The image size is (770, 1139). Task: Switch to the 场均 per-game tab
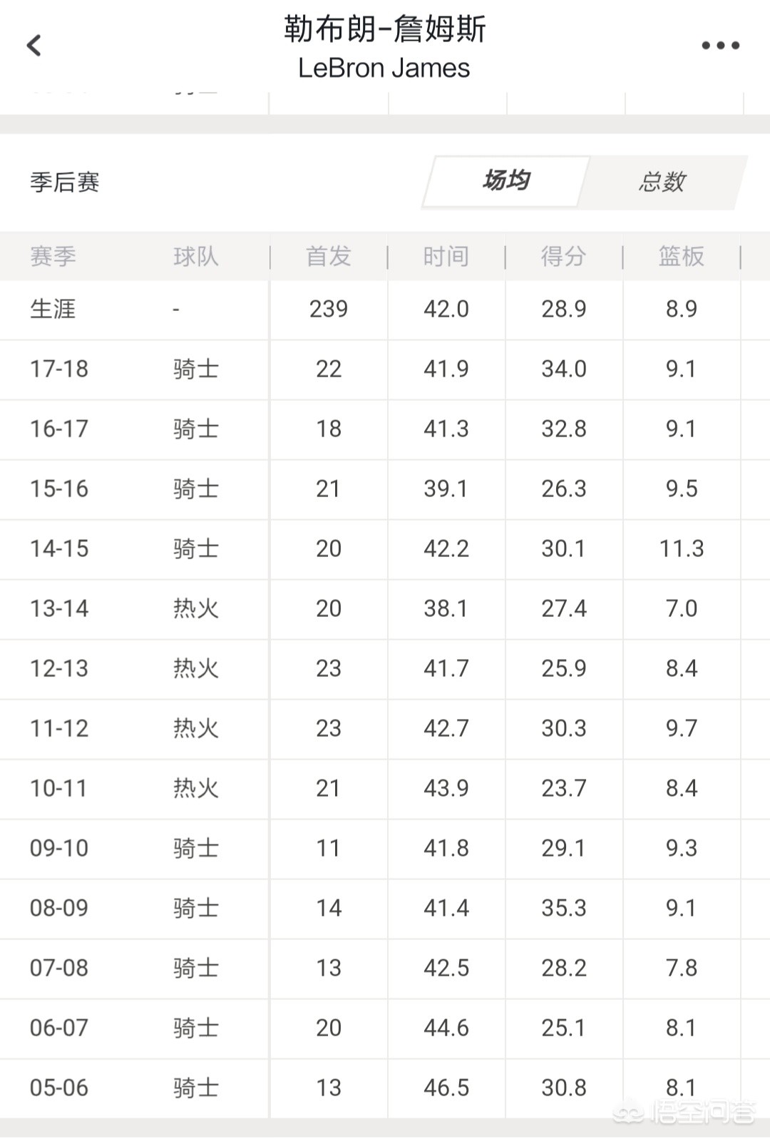pyautogui.click(x=506, y=181)
